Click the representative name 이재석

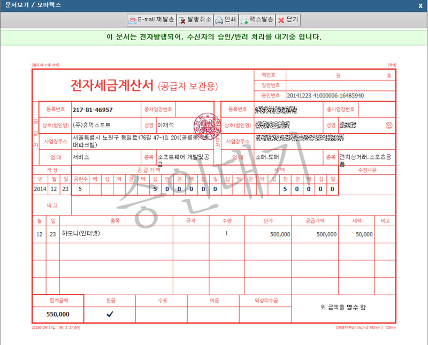[166, 125]
